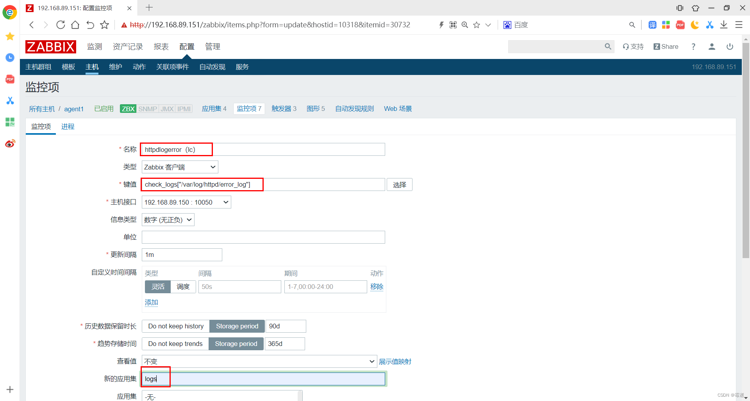The height and width of the screenshot is (401, 750).
Task: Go to browser home page icon
Action: point(75,25)
